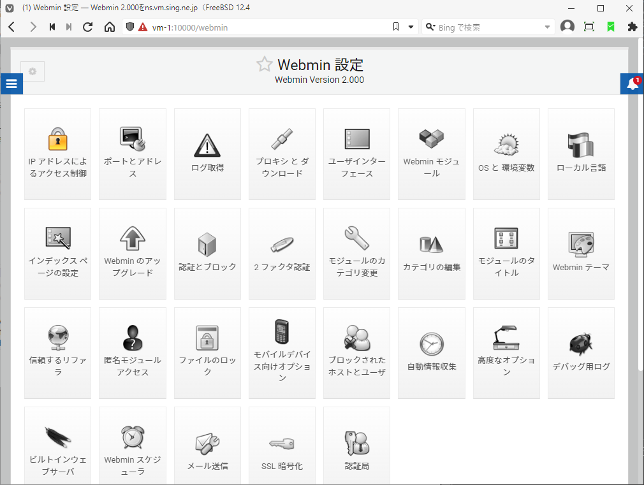Image resolution: width=644 pixels, height=485 pixels.
Task: Open ビルトインウェブサーバ settings
Action: point(57,445)
